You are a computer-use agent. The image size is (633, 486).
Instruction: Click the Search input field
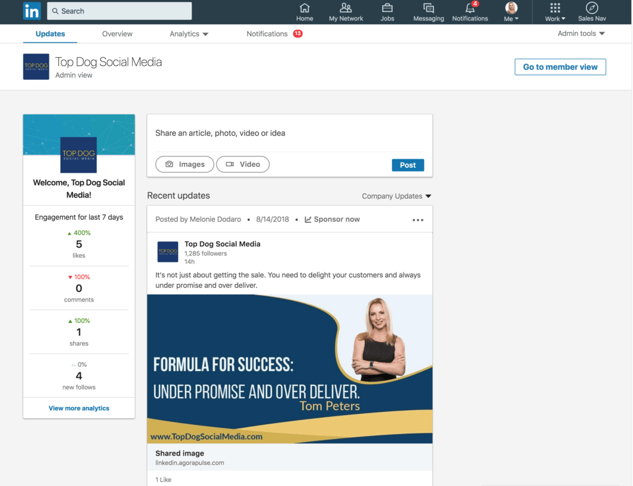(119, 11)
